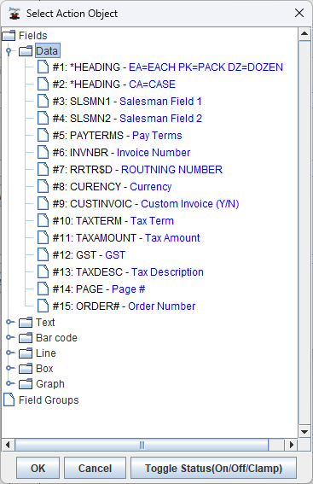313x484 pixels.
Task: Click the application icon in title bar
Action: point(14,14)
